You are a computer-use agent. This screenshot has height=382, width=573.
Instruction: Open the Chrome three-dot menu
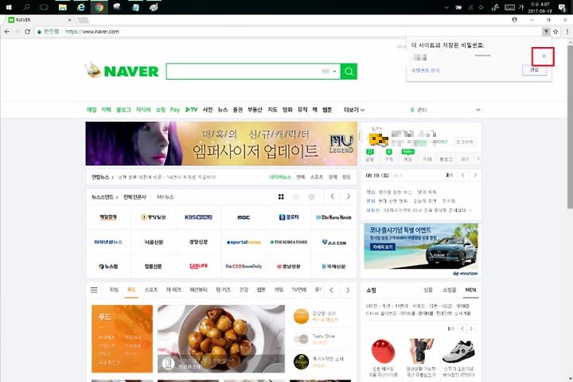567,32
